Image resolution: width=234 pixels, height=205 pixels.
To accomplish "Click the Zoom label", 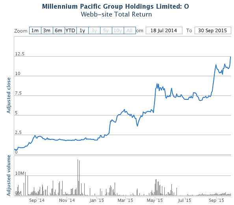I will click(21, 31).
